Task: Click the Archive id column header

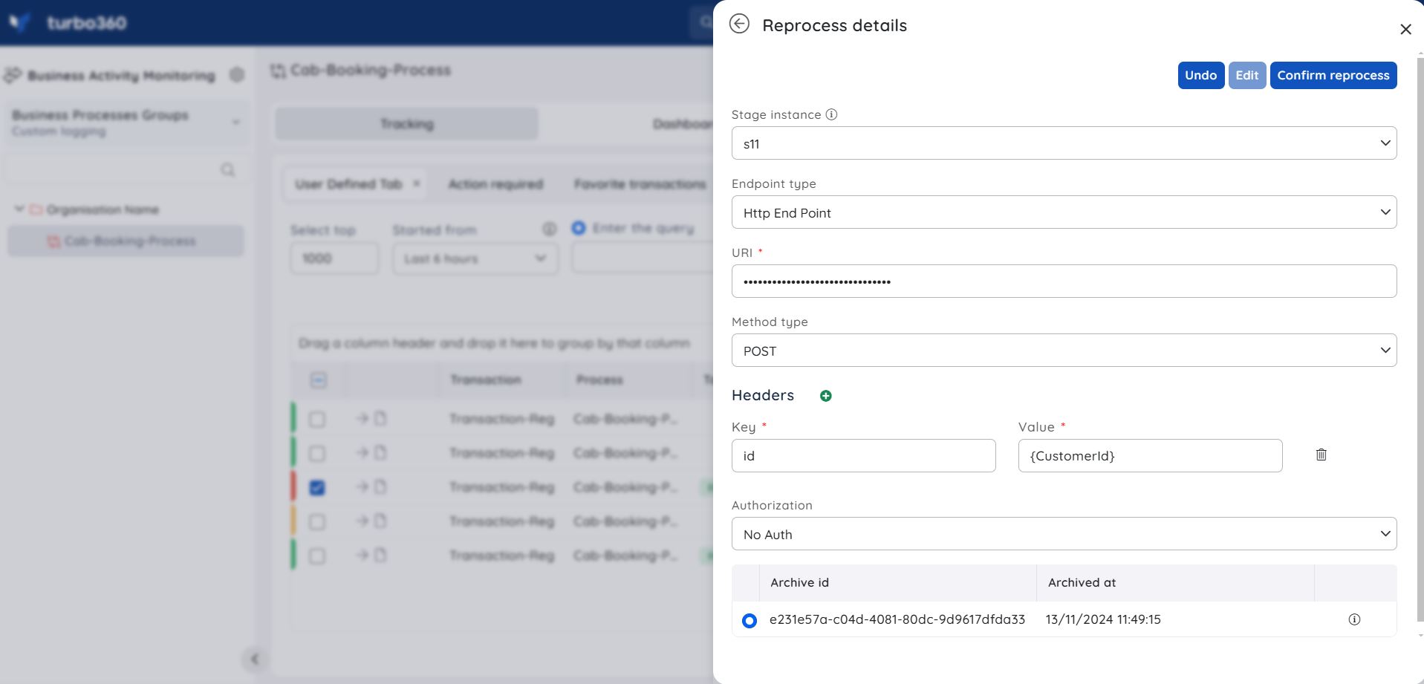Action: tap(799, 583)
